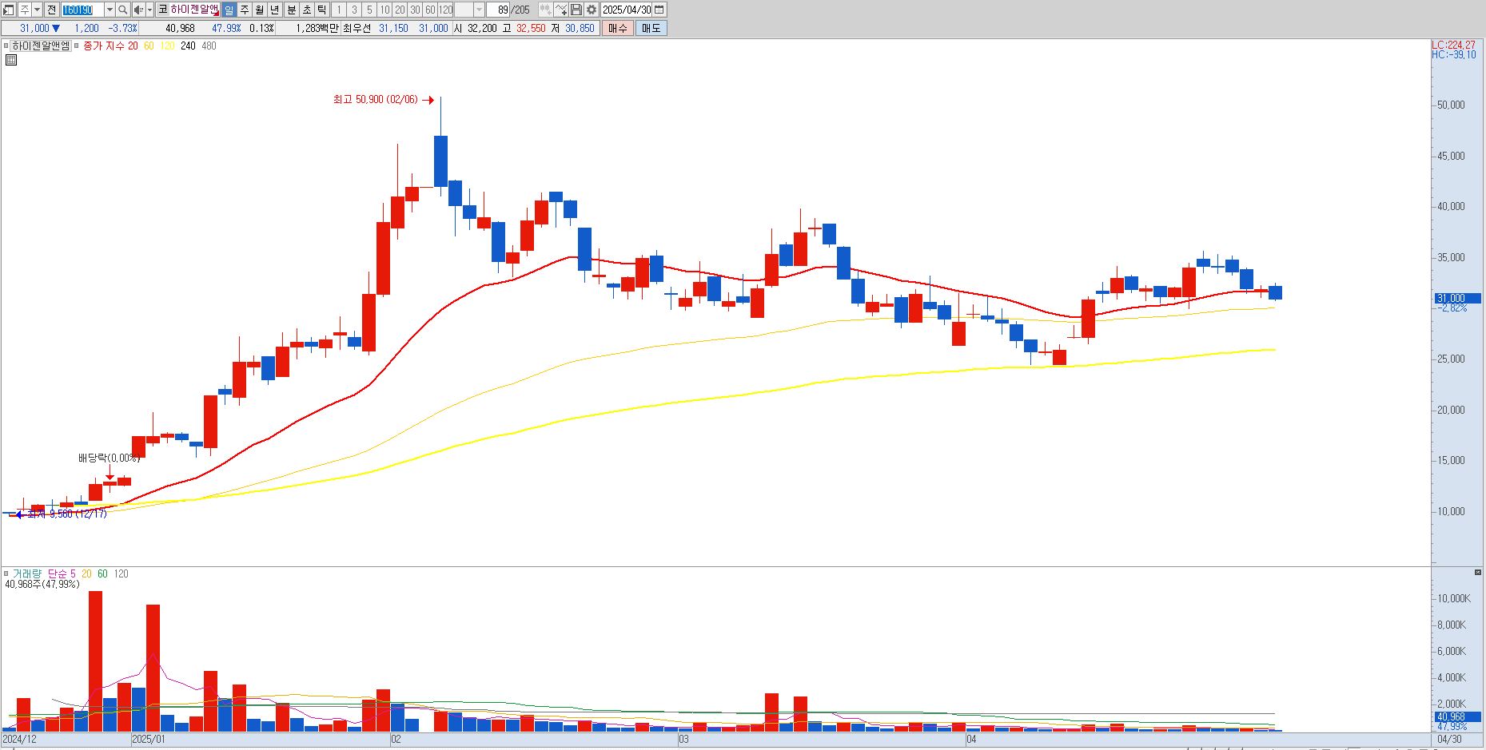
Task: Click the small square marker before 거래량 label
Action: click(6, 573)
